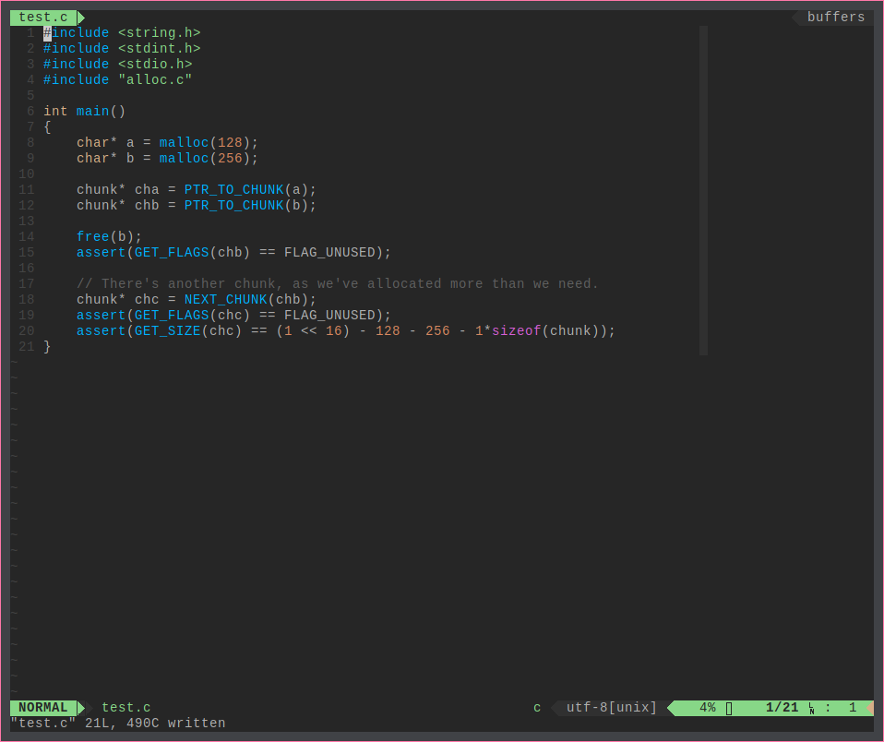884x742 pixels.
Task: Click the c filetype indicator
Action: click(537, 708)
